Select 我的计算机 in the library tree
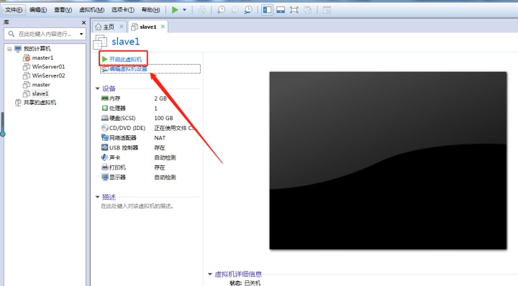This screenshot has width=518, height=286. point(37,49)
